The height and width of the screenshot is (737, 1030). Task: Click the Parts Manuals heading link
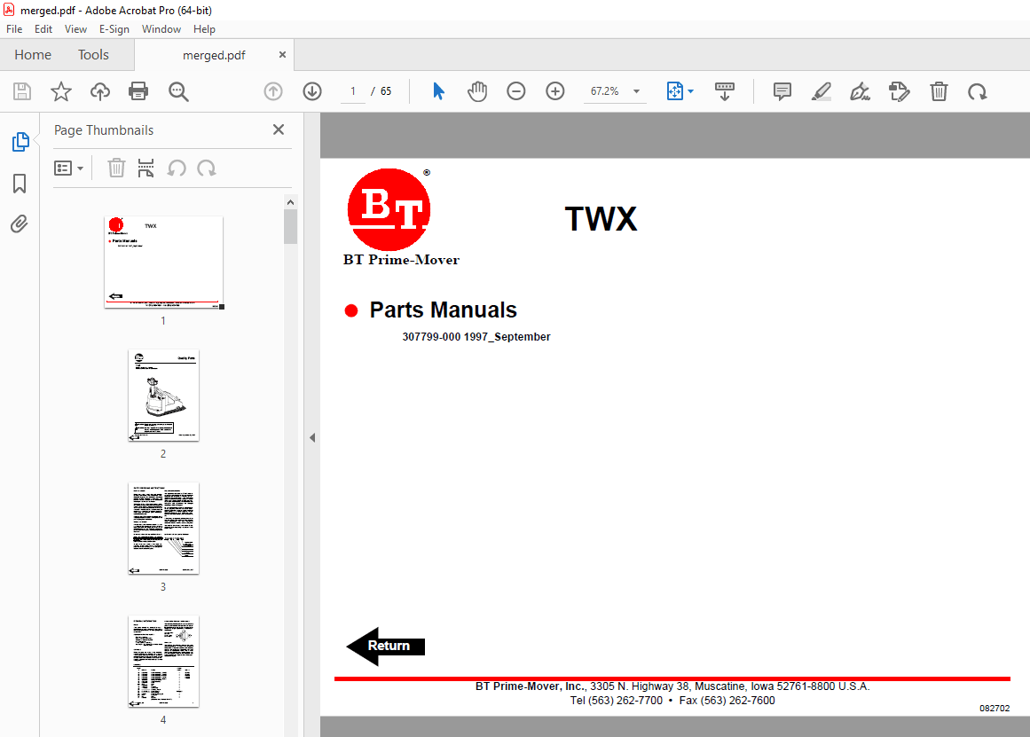coord(443,310)
